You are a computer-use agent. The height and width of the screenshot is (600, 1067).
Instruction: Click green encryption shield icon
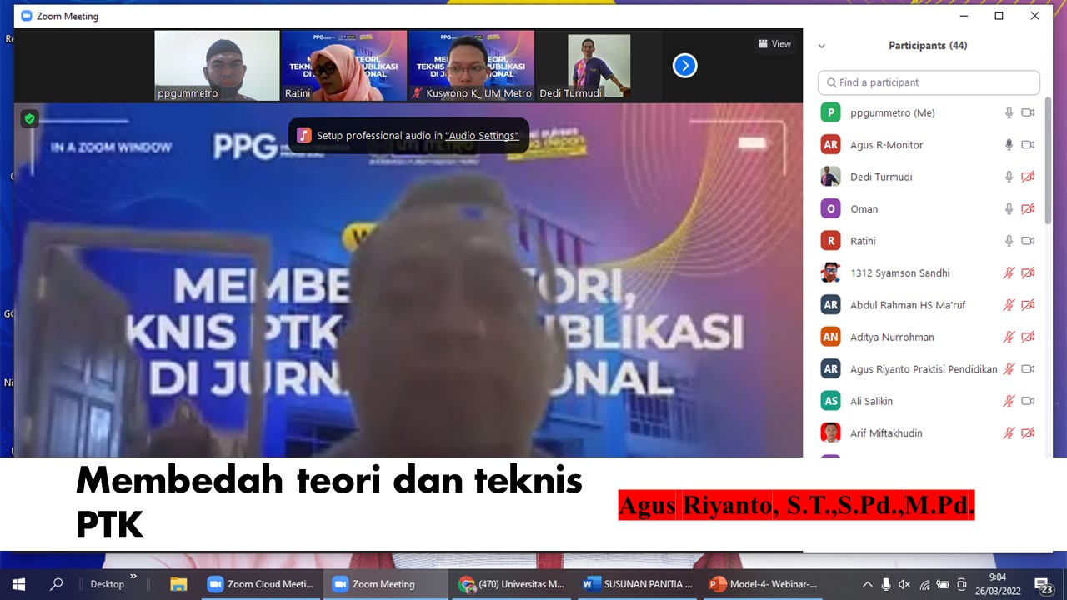pos(30,119)
